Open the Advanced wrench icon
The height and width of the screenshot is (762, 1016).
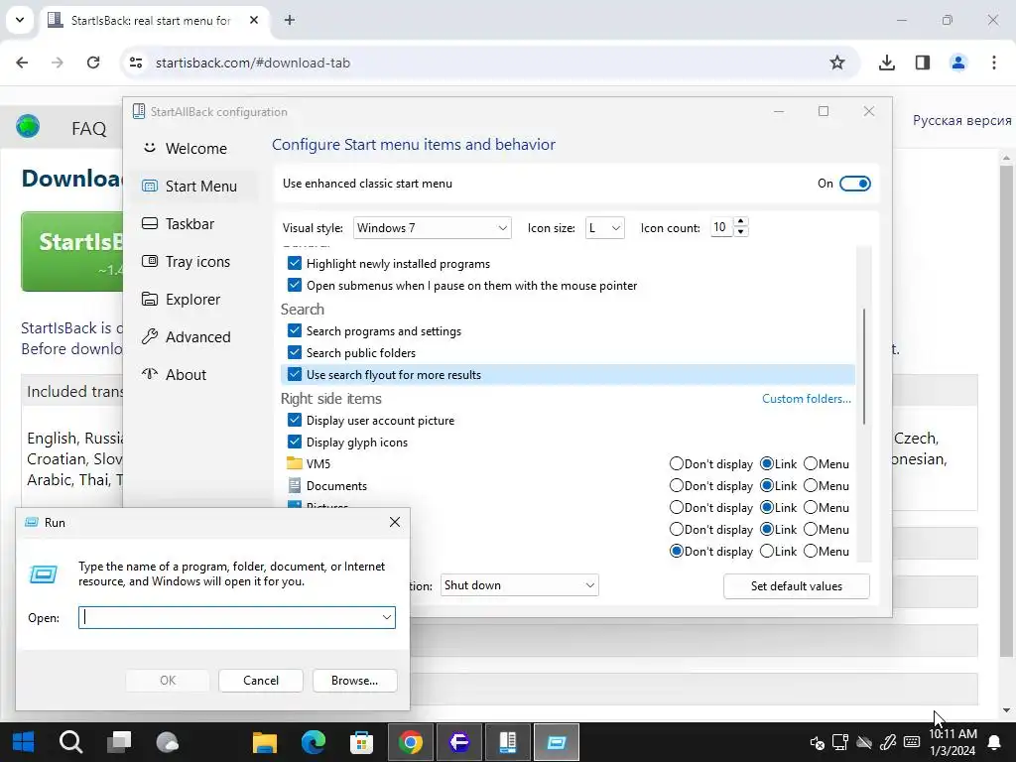coord(150,336)
